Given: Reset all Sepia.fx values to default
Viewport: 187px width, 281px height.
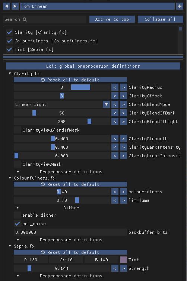Looking at the screenshot, I should [x=70, y=252].
